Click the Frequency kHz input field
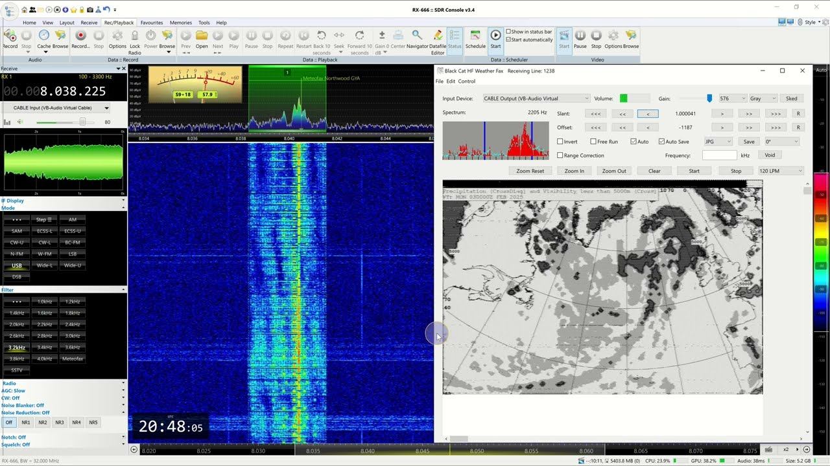 719,155
